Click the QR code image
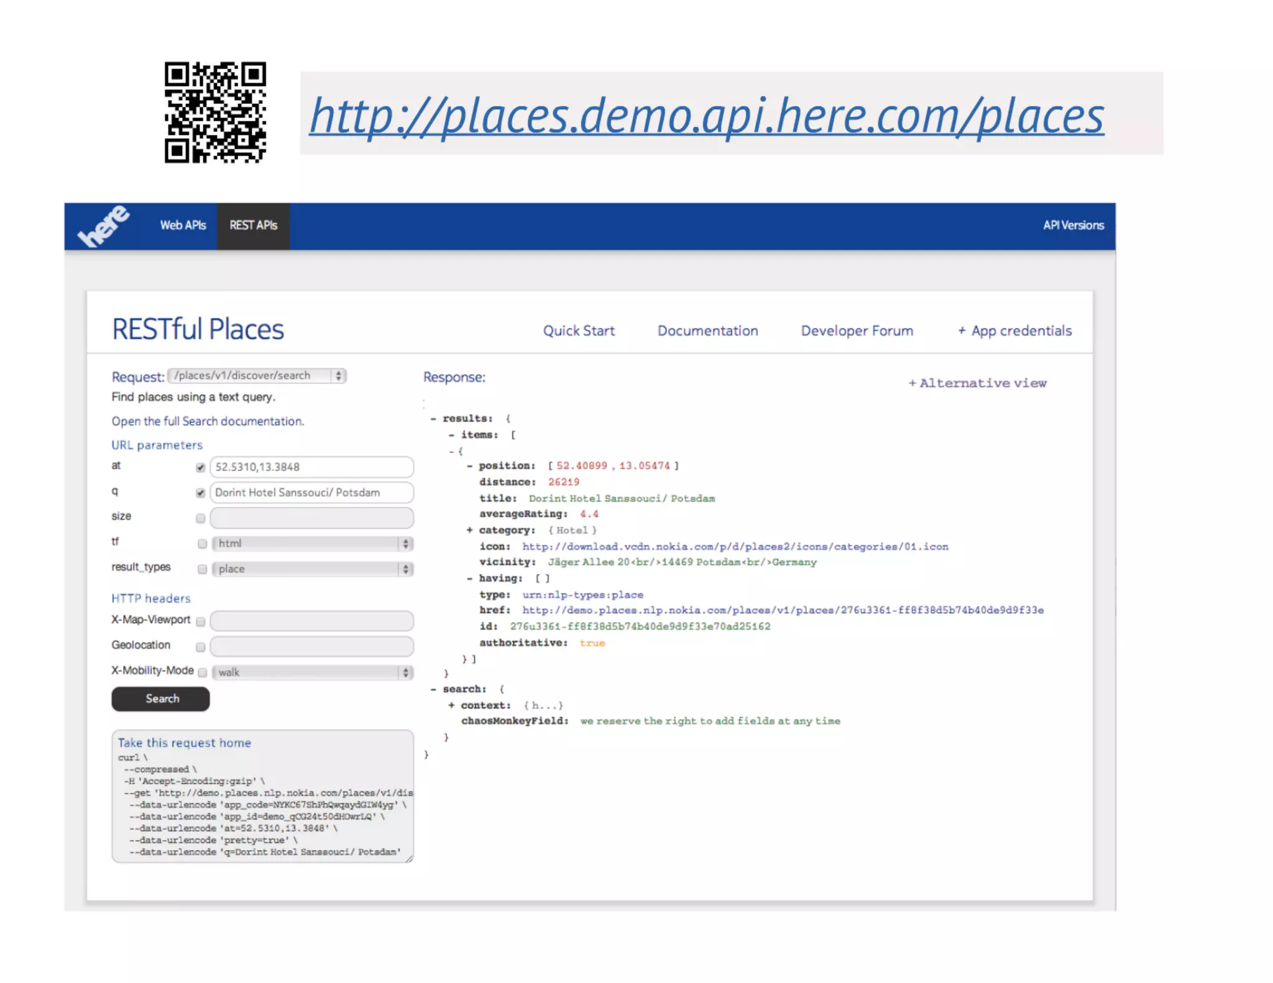1273x983 pixels. pos(215,112)
